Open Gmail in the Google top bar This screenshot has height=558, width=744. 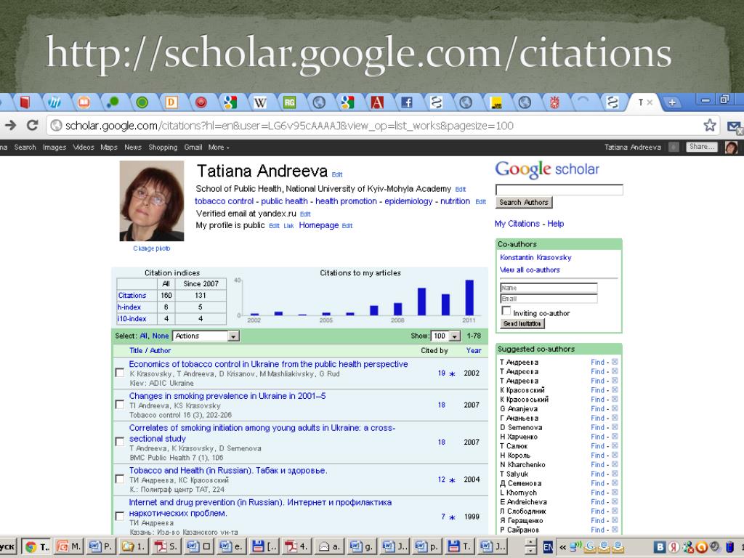193,147
